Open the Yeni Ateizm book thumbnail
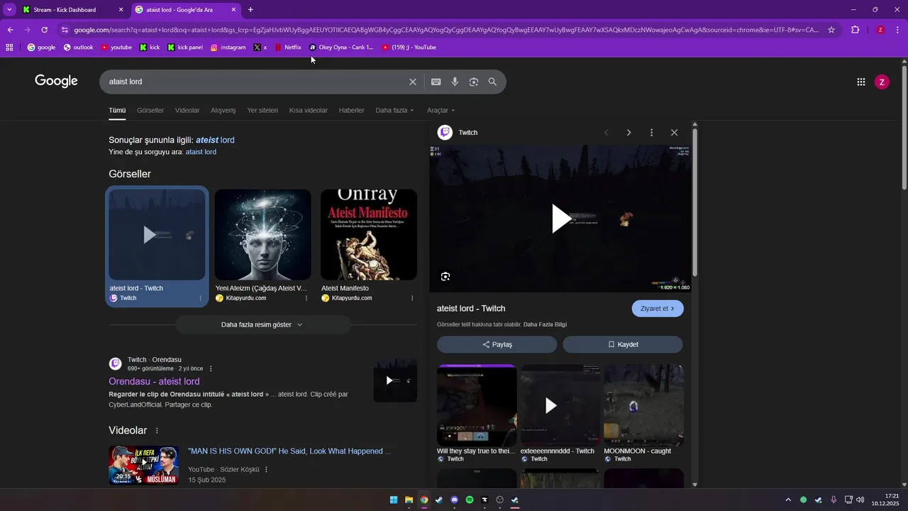 [x=262, y=234]
